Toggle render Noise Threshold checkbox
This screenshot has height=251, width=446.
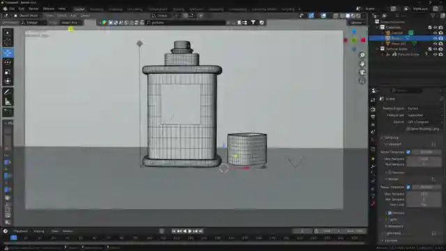tap(408, 188)
